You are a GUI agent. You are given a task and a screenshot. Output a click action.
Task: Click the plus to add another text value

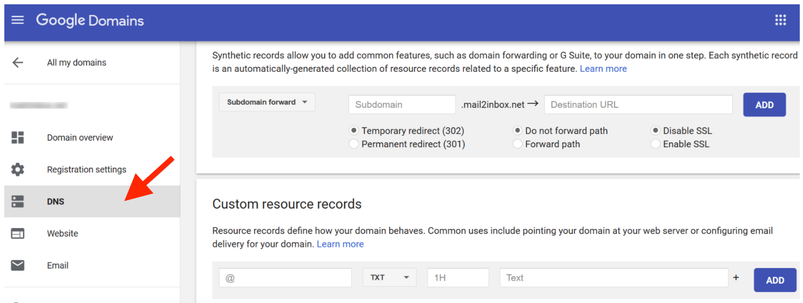coord(735,278)
